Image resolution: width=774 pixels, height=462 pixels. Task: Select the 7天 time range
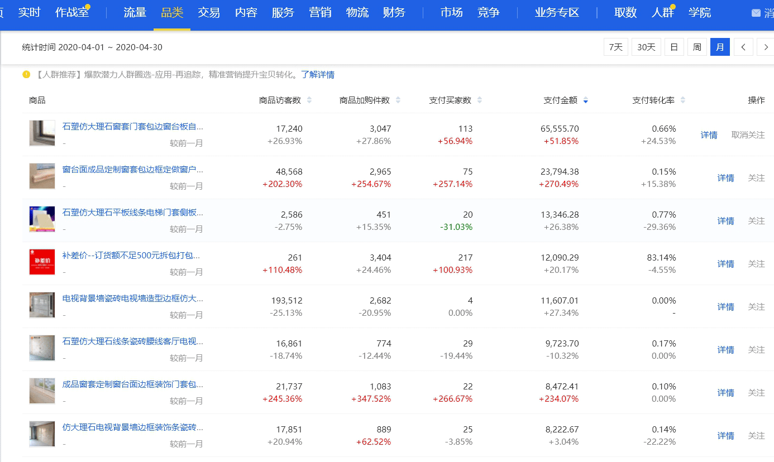pyautogui.click(x=615, y=47)
